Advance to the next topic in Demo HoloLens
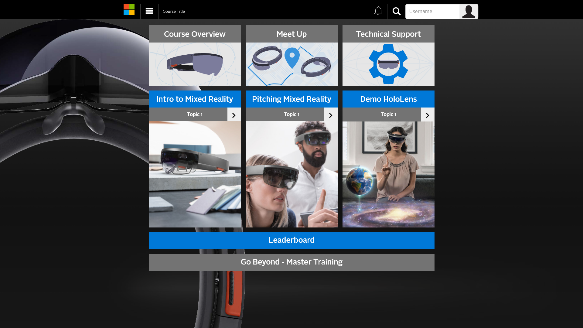 click(428, 115)
